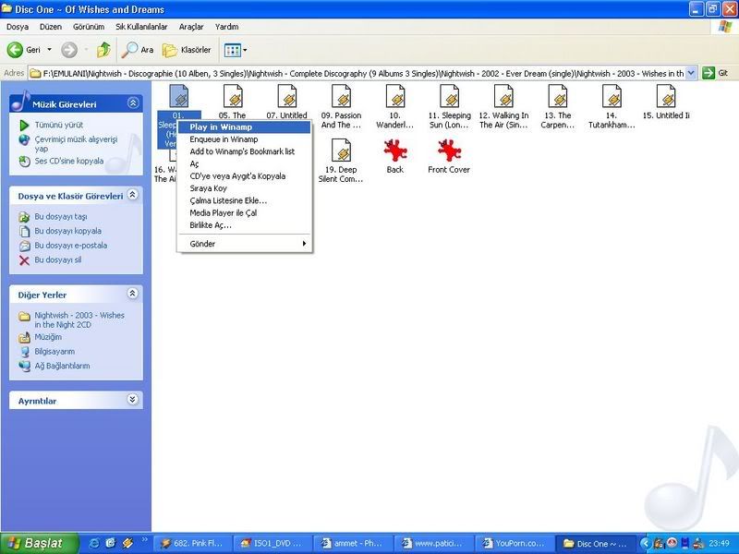Open the Yardım menu
The image size is (739, 554).
click(226, 27)
